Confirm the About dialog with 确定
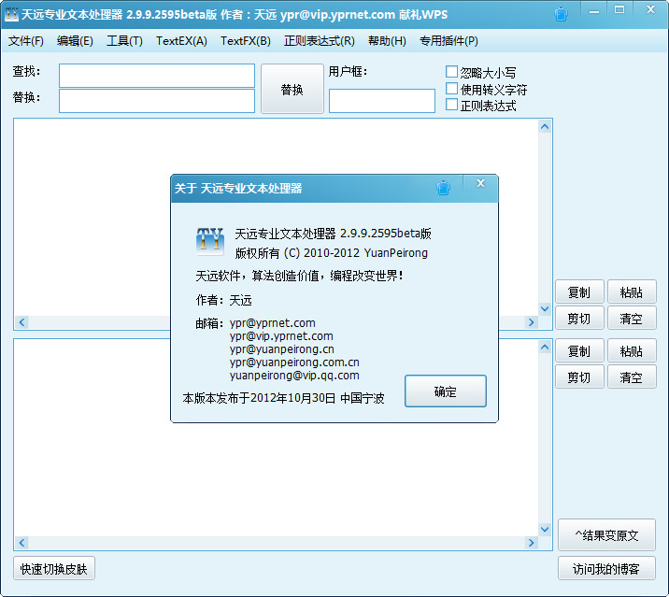 click(445, 391)
